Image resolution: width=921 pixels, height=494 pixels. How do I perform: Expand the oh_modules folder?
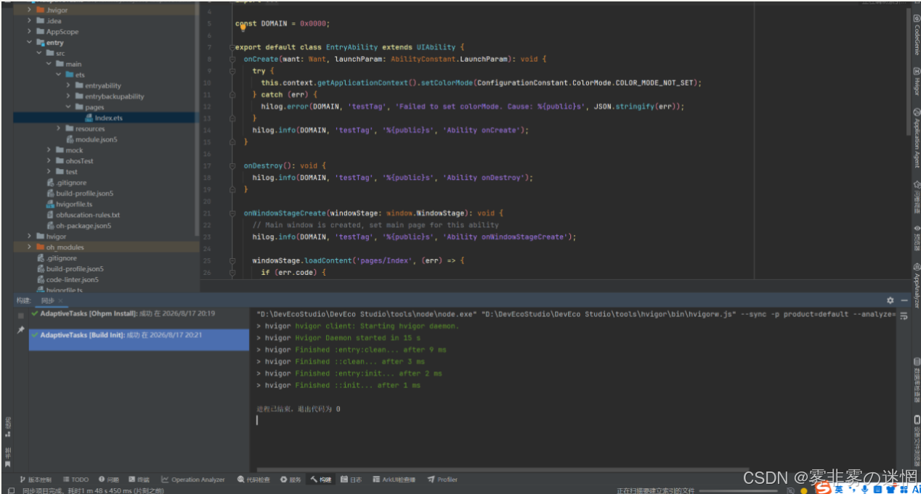[30, 247]
